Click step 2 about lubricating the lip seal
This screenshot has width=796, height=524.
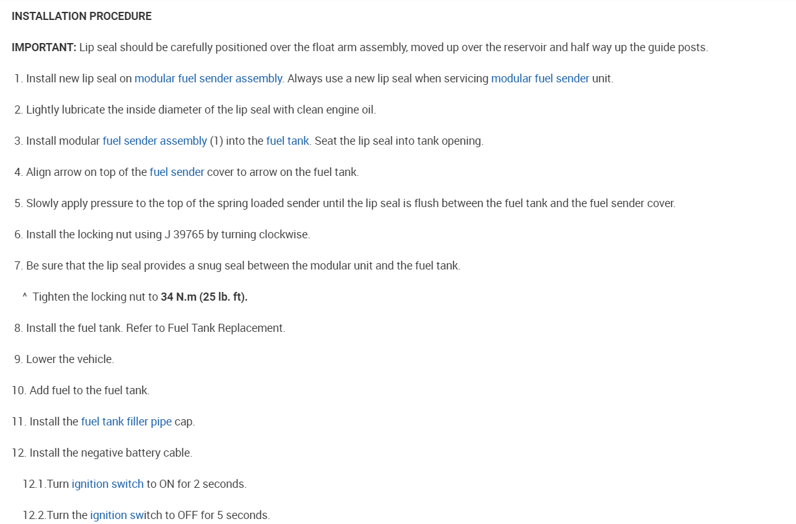pyautogui.click(x=201, y=110)
